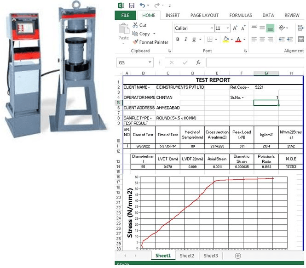Open Clipboard group dialog launcher
This screenshot has width=306, height=268.
pyautogui.click(x=169, y=51)
